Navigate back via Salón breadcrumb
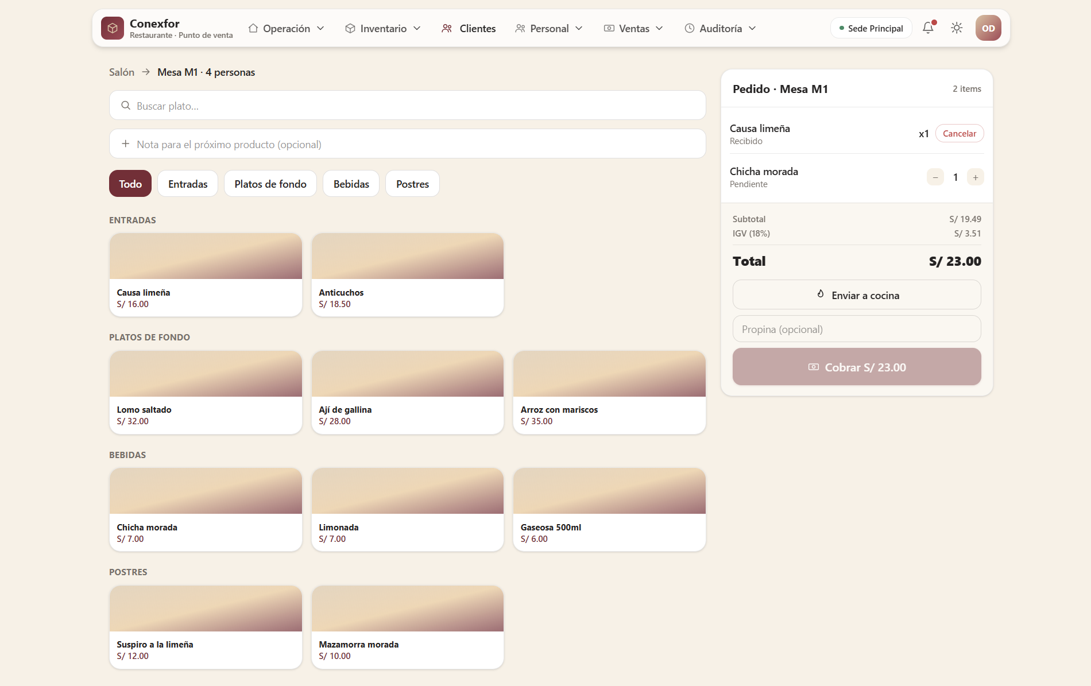The image size is (1091, 686). pos(122,72)
